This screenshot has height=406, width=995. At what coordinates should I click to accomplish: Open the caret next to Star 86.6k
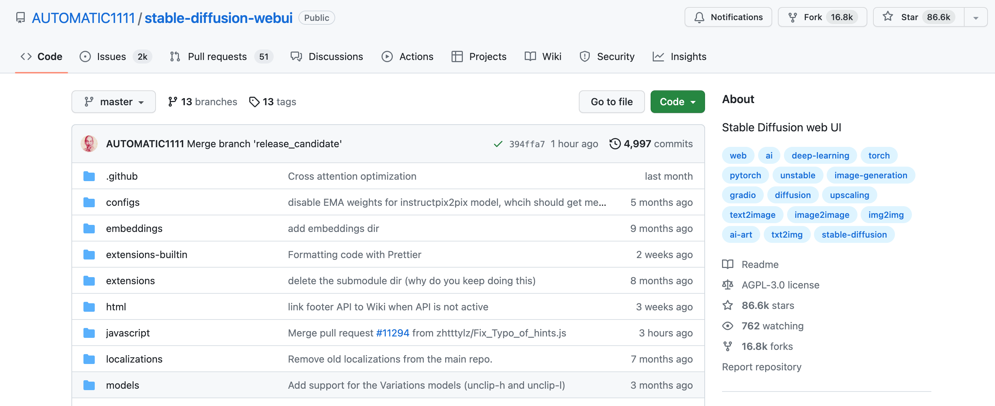[x=976, y=17]
